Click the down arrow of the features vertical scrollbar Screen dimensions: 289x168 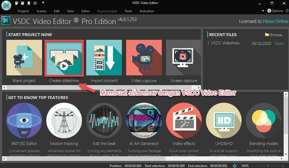(286, 154)
